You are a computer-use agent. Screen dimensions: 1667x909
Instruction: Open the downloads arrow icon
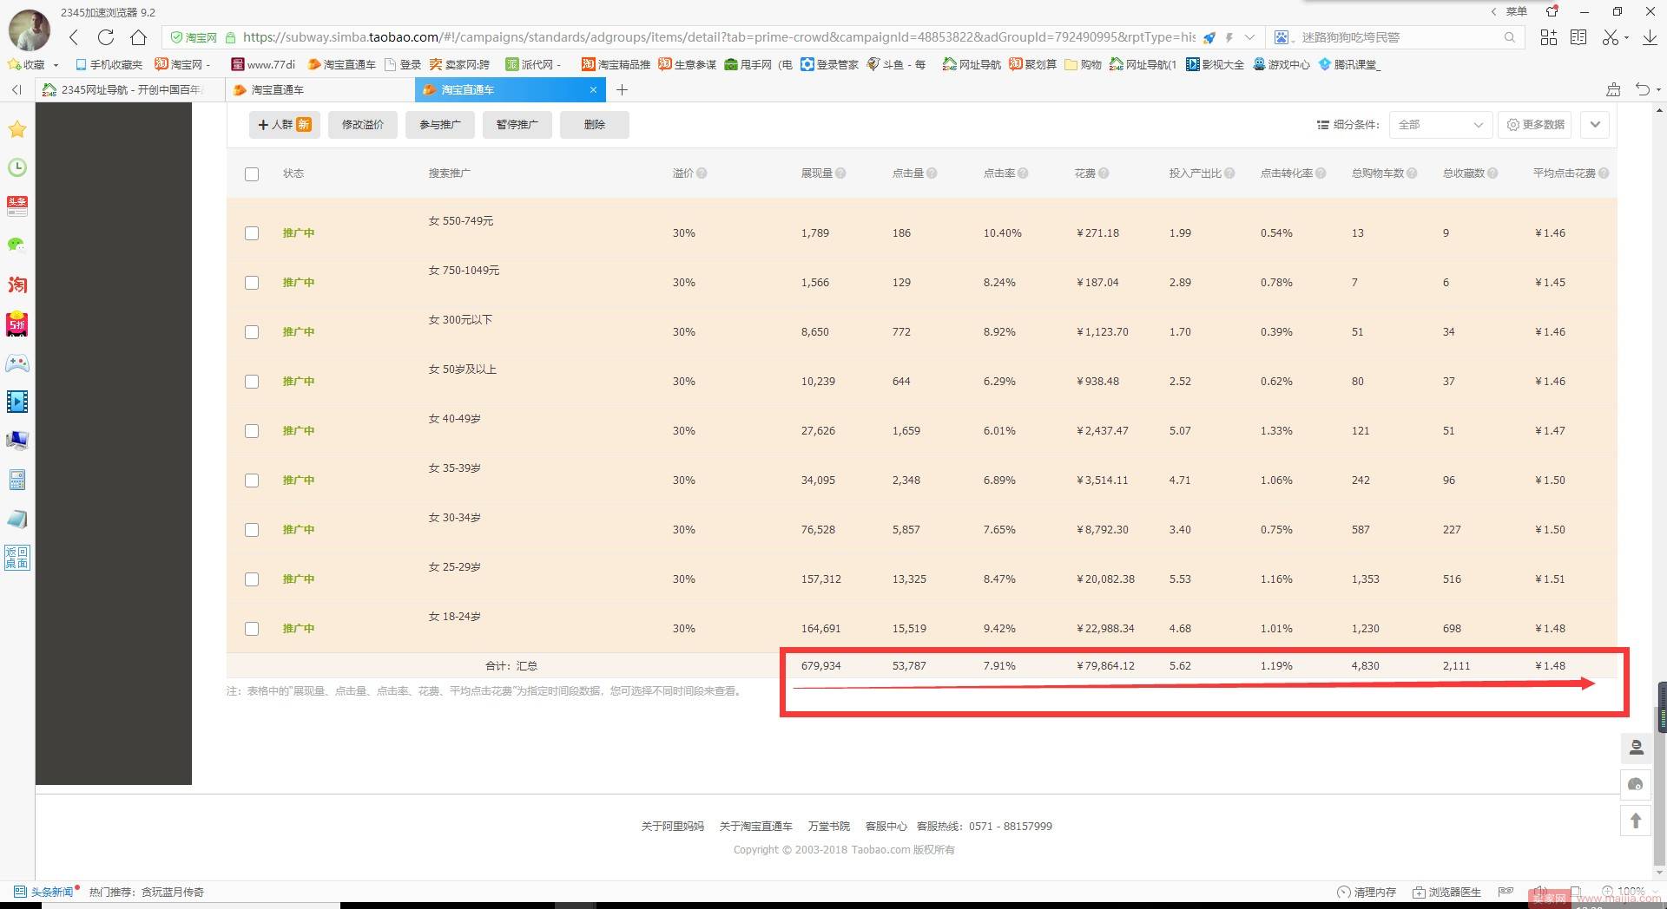(1651, 37)
